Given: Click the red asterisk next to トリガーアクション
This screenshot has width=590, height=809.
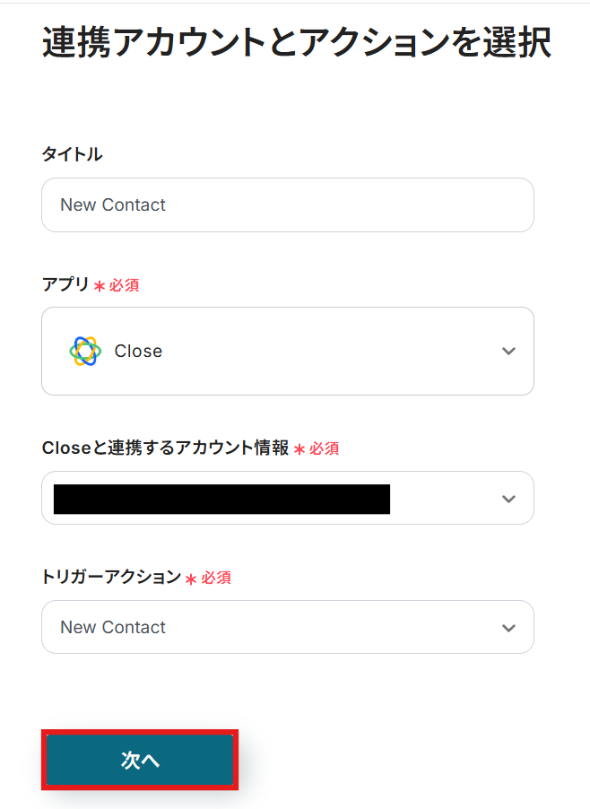Looking at the screenshot, I should pos(191,579).
